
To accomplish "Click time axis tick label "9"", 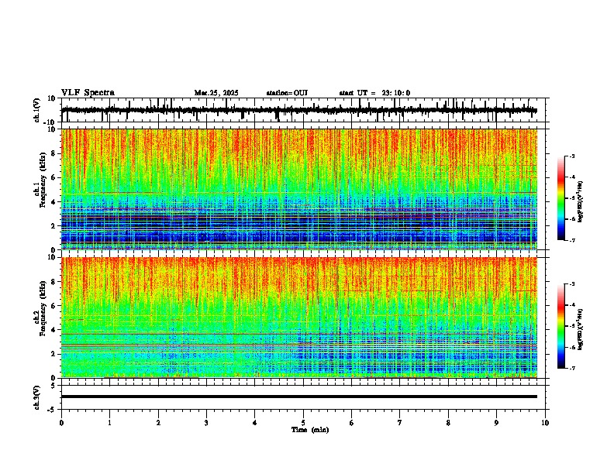I will point(496,423).
